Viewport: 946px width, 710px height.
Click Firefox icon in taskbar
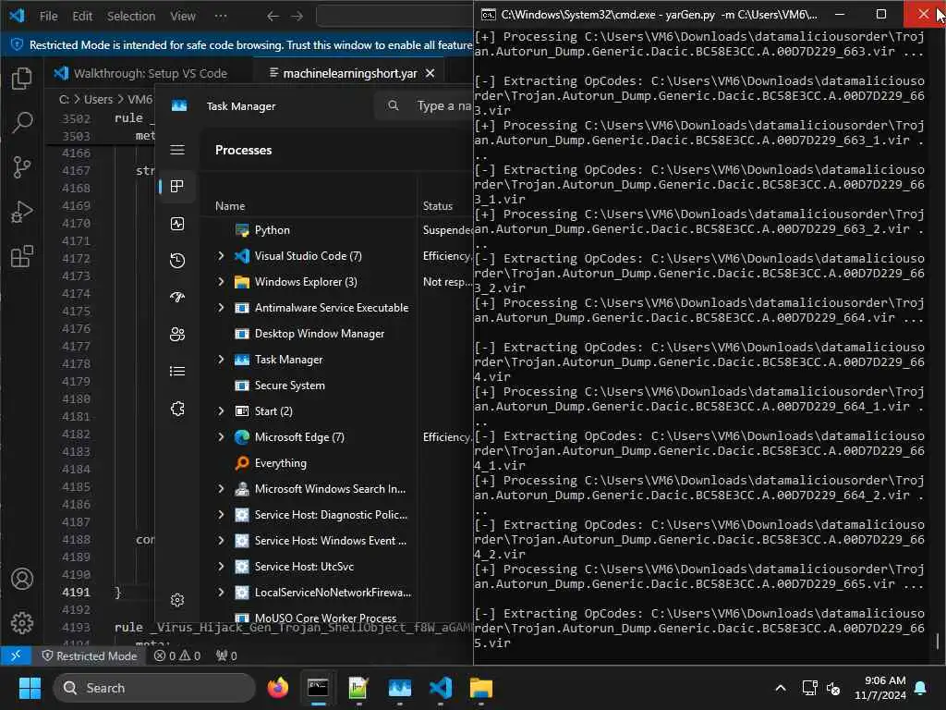(x=277, y=688)
